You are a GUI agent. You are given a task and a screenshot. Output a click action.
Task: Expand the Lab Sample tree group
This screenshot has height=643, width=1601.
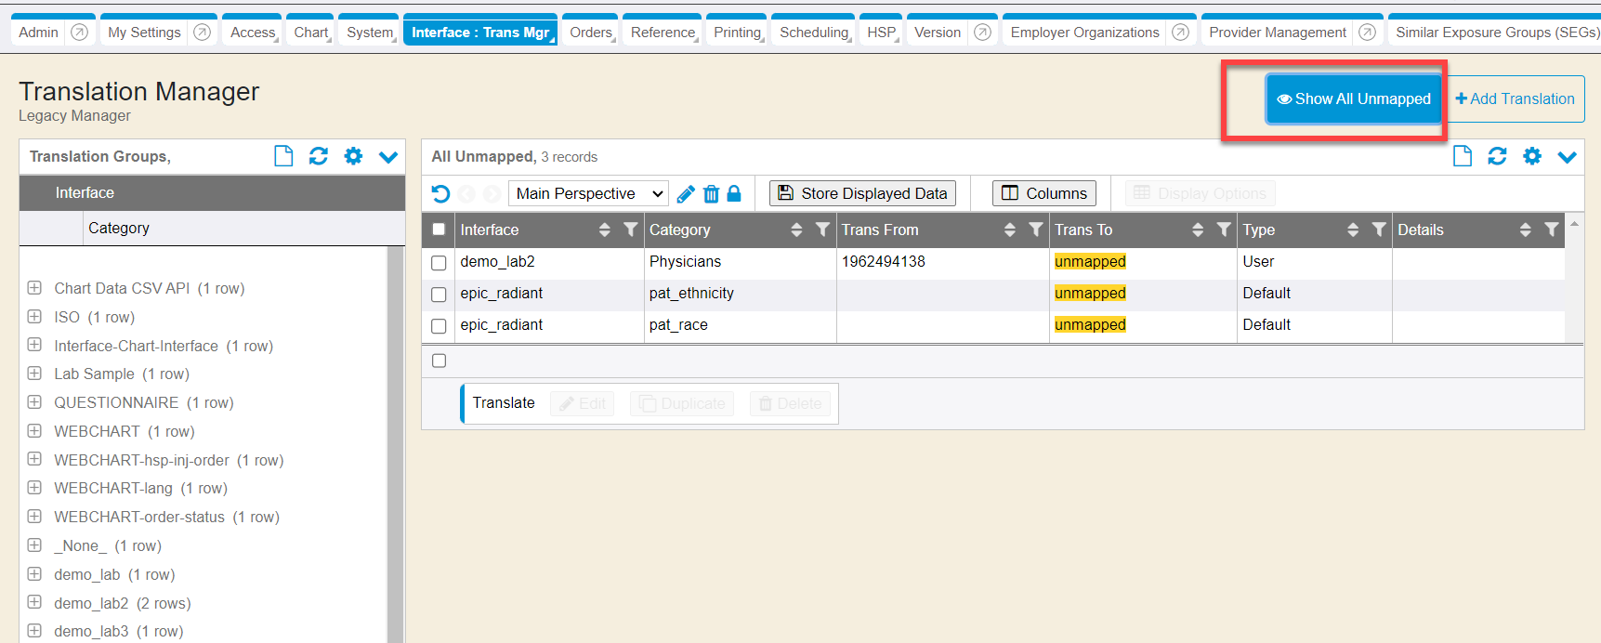[34, 374]
